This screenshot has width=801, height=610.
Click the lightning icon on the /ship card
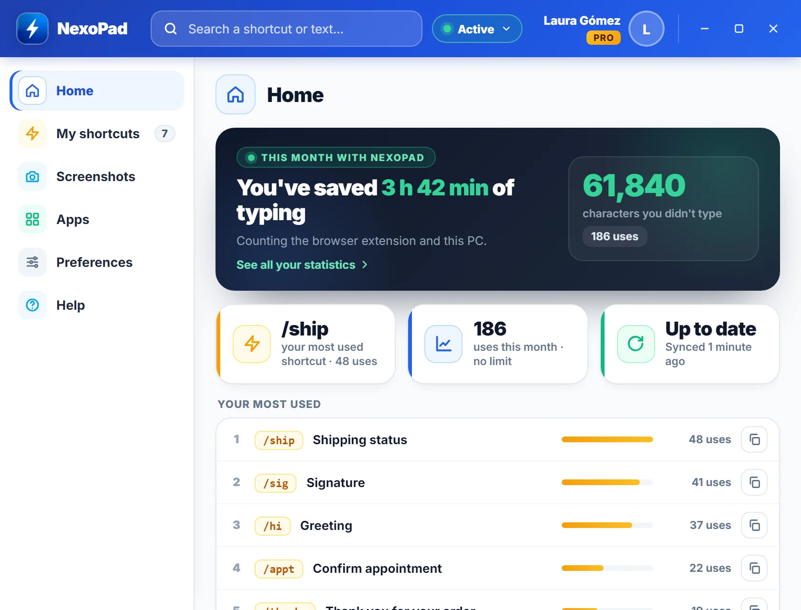coord(252,344)
